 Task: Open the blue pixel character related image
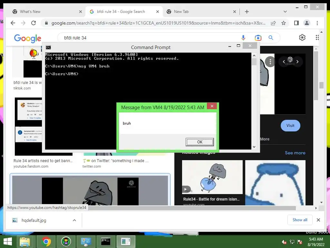pyautogui.click(x=275, y=182)
